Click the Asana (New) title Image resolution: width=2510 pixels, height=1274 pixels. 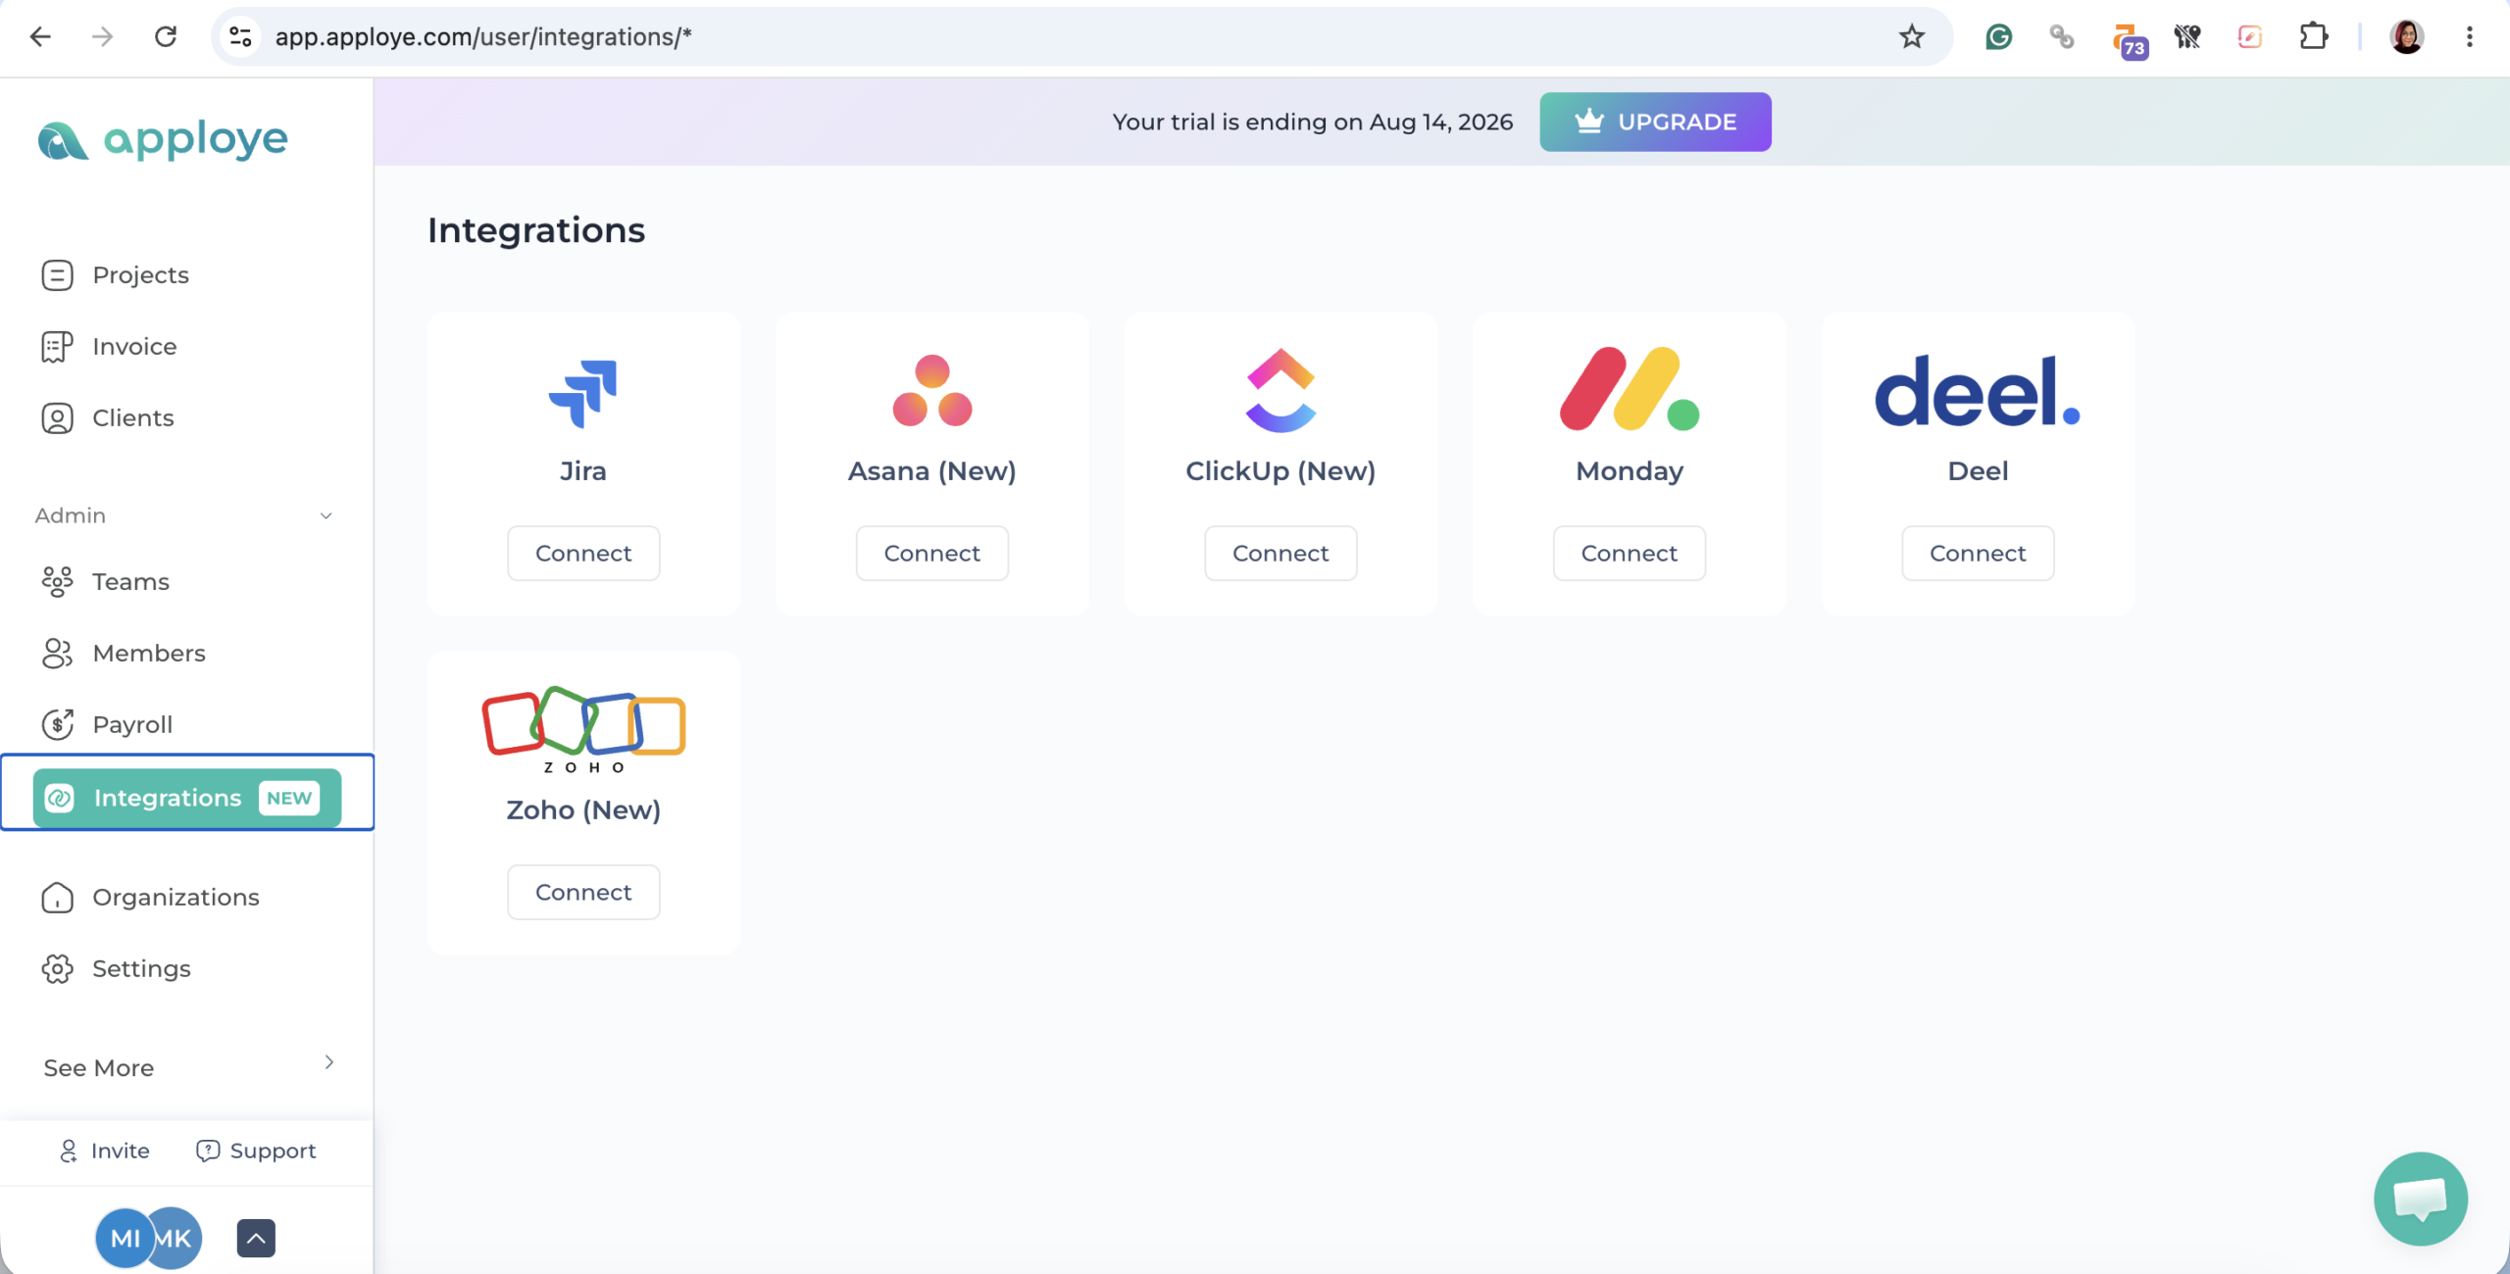tap(931, 471)
